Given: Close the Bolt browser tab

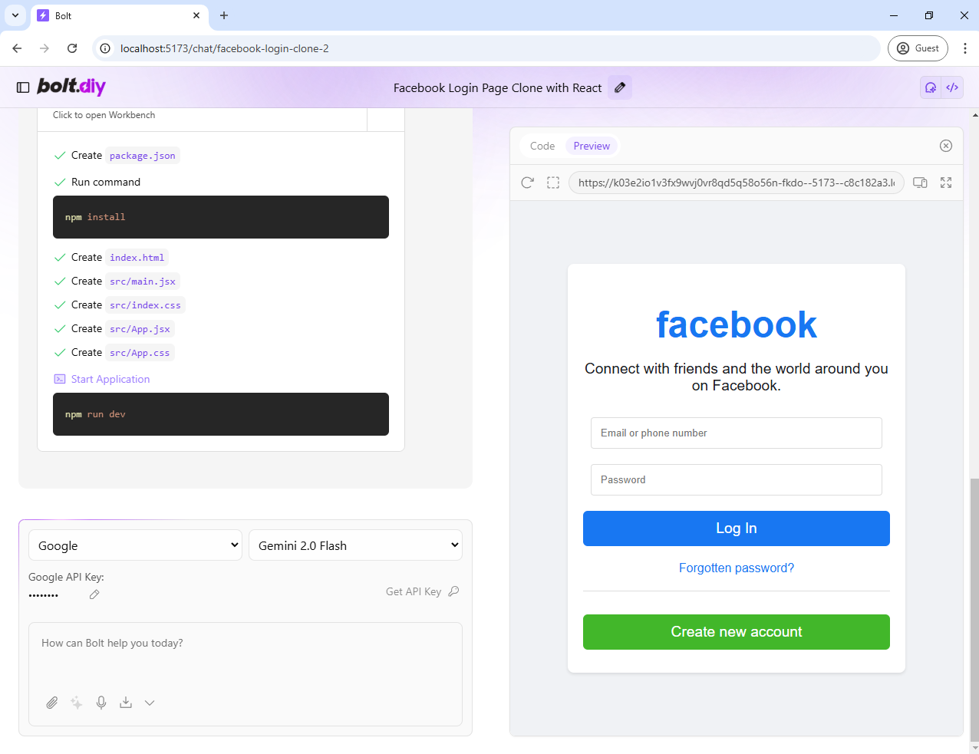Looking at the screenshot, I should coord(196,15).
